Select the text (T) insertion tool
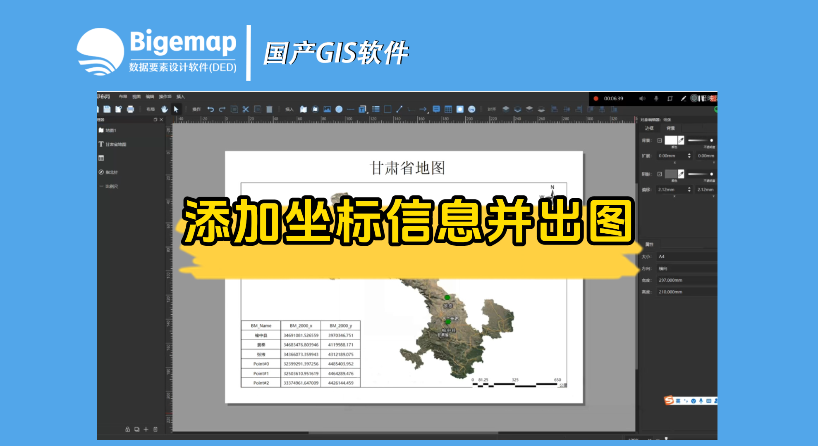818x446 pixels. (362, 109)
